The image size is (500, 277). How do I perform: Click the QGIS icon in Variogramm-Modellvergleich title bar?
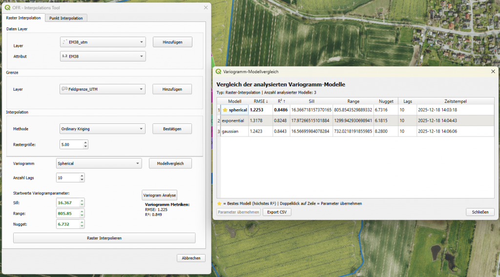218,72
